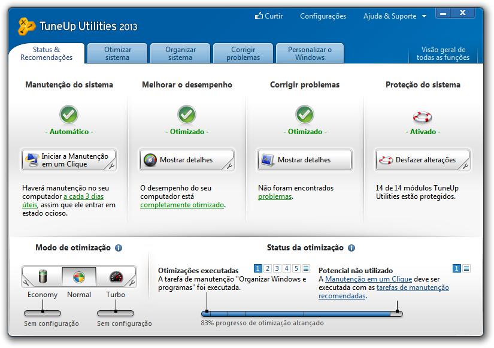Click Iniciar a Manutenção em um Clique
Screen dimensions: 494x348
click(69, 160)
